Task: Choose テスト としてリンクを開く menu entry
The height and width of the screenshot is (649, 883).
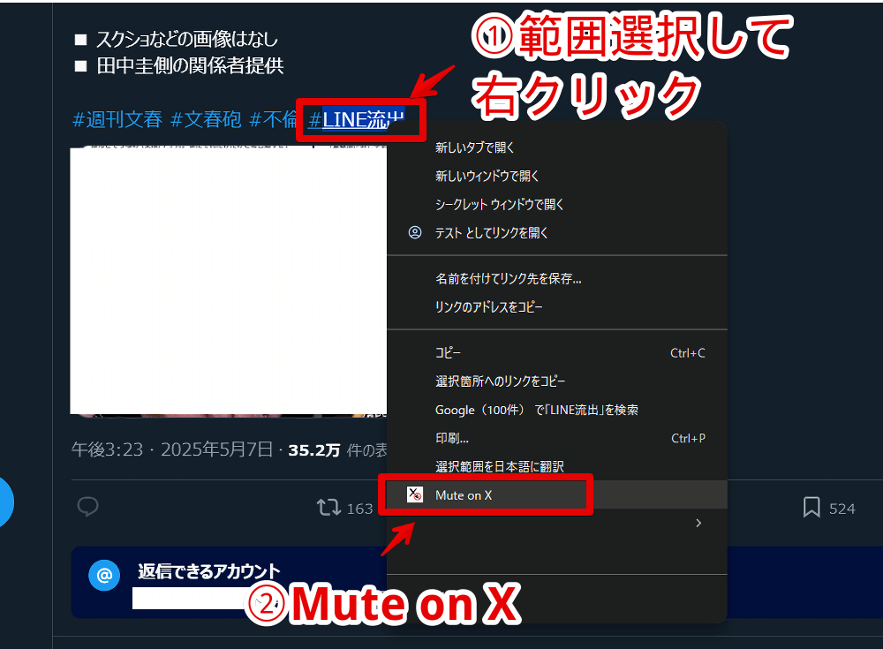Action: coord(557,233)
